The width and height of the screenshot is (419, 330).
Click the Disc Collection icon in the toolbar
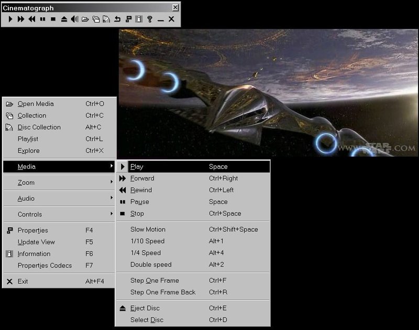106,19
